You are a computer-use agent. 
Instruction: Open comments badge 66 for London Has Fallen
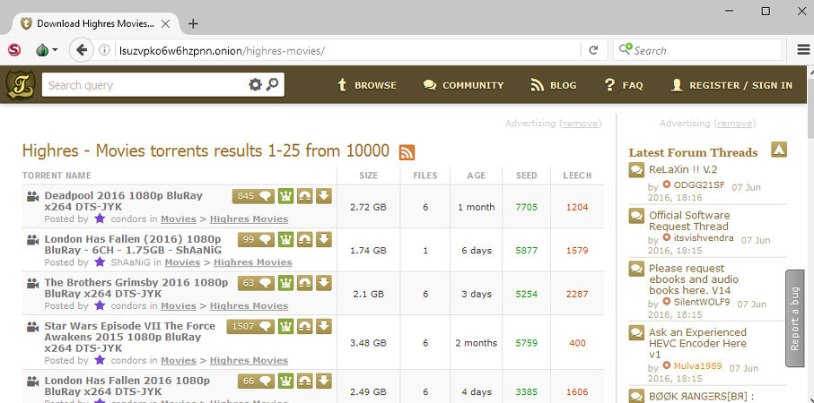point(256,382)
